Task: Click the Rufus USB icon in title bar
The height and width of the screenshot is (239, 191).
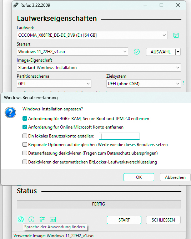Action: tap(16, 5)
